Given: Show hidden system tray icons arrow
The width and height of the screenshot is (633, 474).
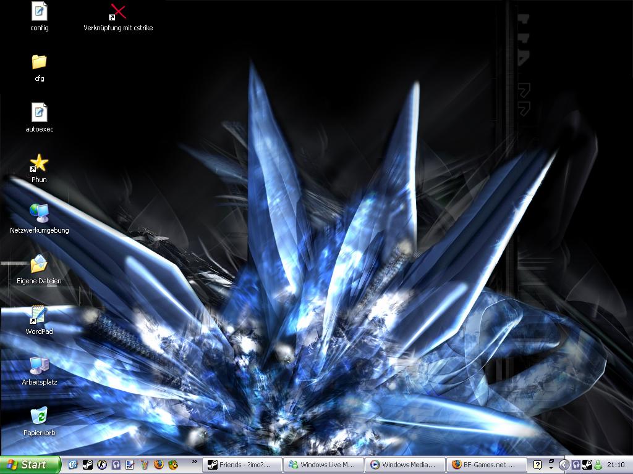Looking at the screenshot, I should tap(564, 465).
